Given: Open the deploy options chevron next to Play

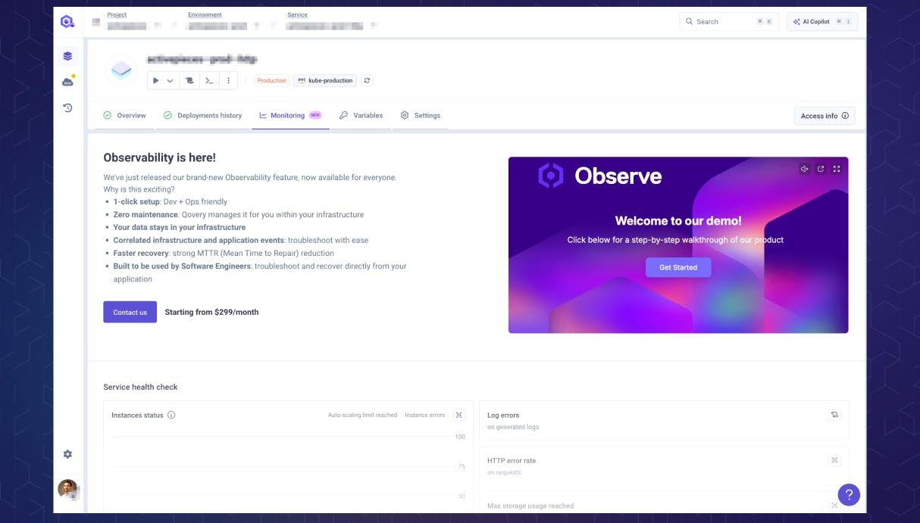Looking at the screenshot, I should click(168, 80).
